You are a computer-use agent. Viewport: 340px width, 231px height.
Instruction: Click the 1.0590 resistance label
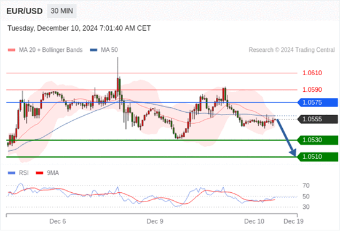[x=312, y=89]
